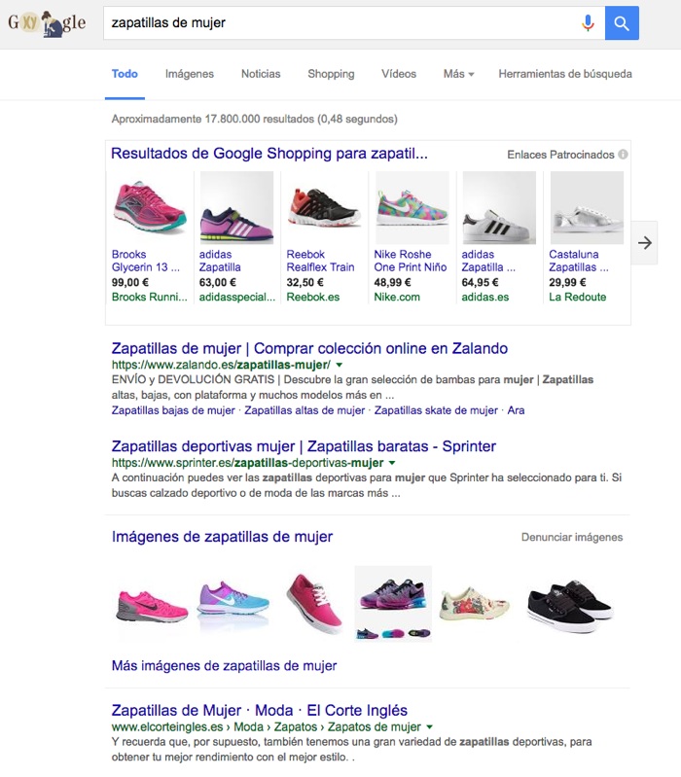Click the blue search magnifier button
This screenshot has height=777, width=681.
622,22
